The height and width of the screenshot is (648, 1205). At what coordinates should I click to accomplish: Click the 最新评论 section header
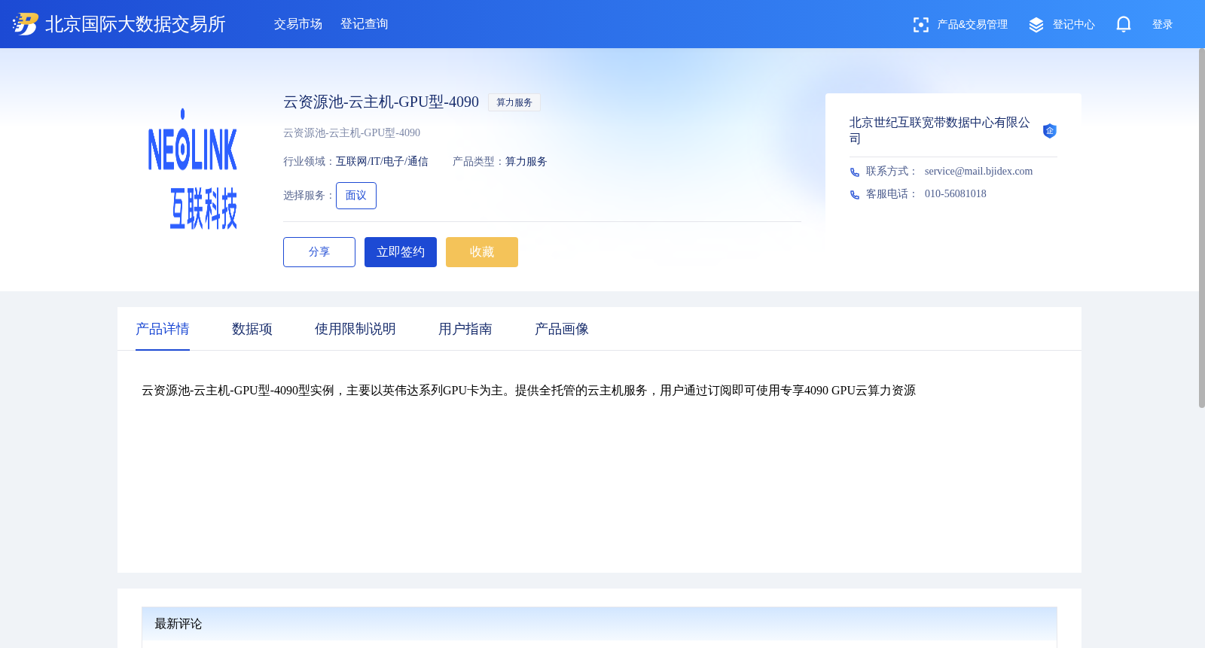pos(599,624)
